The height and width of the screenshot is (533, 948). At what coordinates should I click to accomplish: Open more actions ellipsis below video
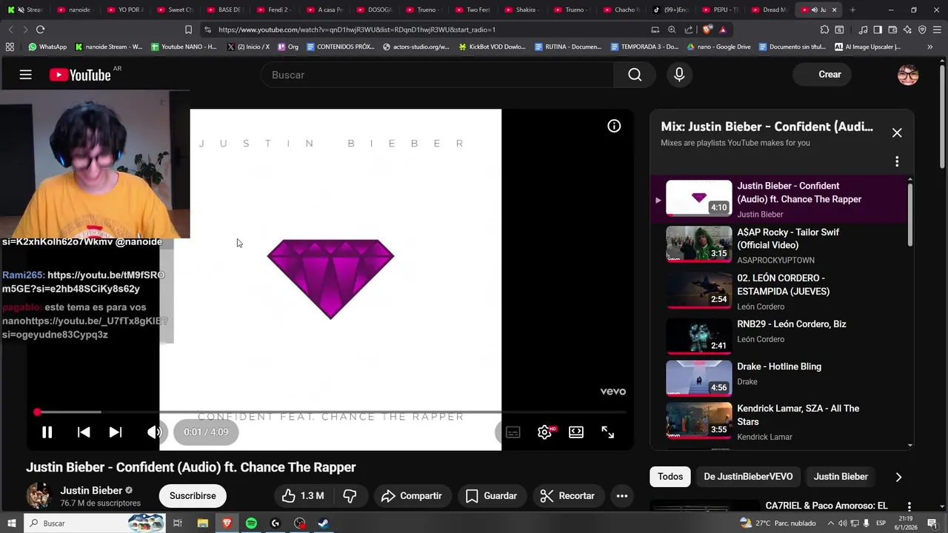[x=622, y=496]
